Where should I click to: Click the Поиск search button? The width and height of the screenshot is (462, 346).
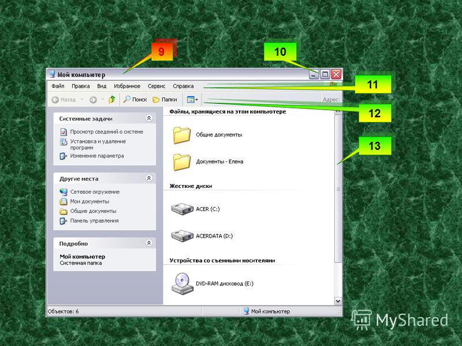135,99
